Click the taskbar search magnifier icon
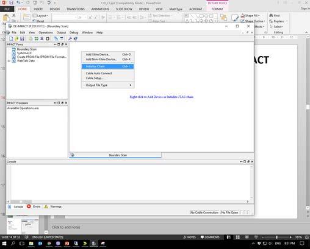The height and width of the screenshot is (249, 310). pyautogui.click(x=13, y=244)
